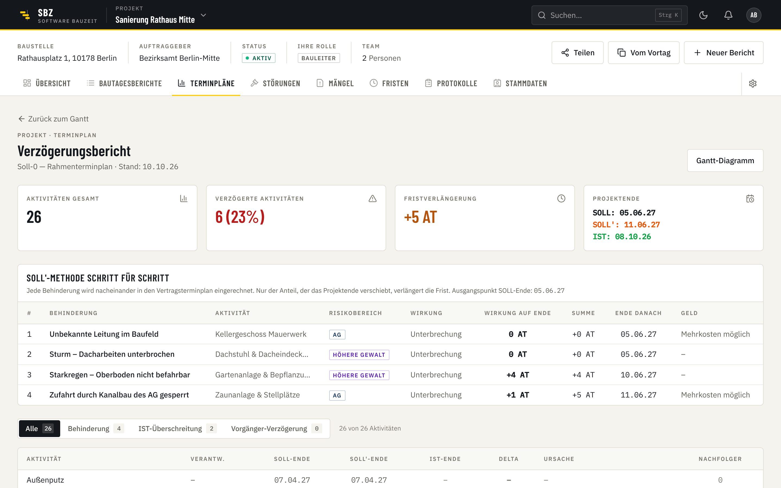Expand the project selector chevron
781x488 pixels.
click(x=203, y=15)
